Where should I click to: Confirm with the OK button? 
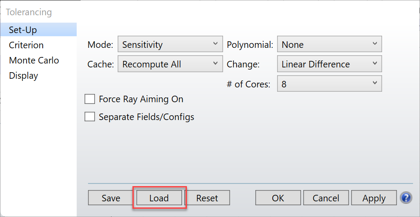coord(278,198)
